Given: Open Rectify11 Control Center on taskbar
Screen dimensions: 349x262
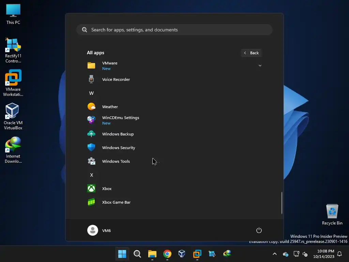Looking at the screenshot, I should tap(212, 254).
